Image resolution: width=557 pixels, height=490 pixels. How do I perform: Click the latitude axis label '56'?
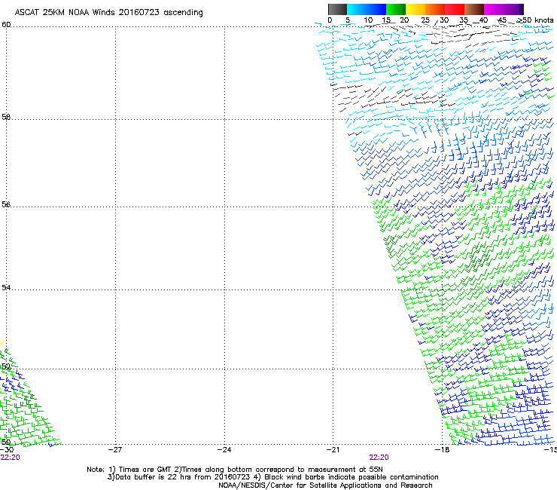click(x=6, y=204)
